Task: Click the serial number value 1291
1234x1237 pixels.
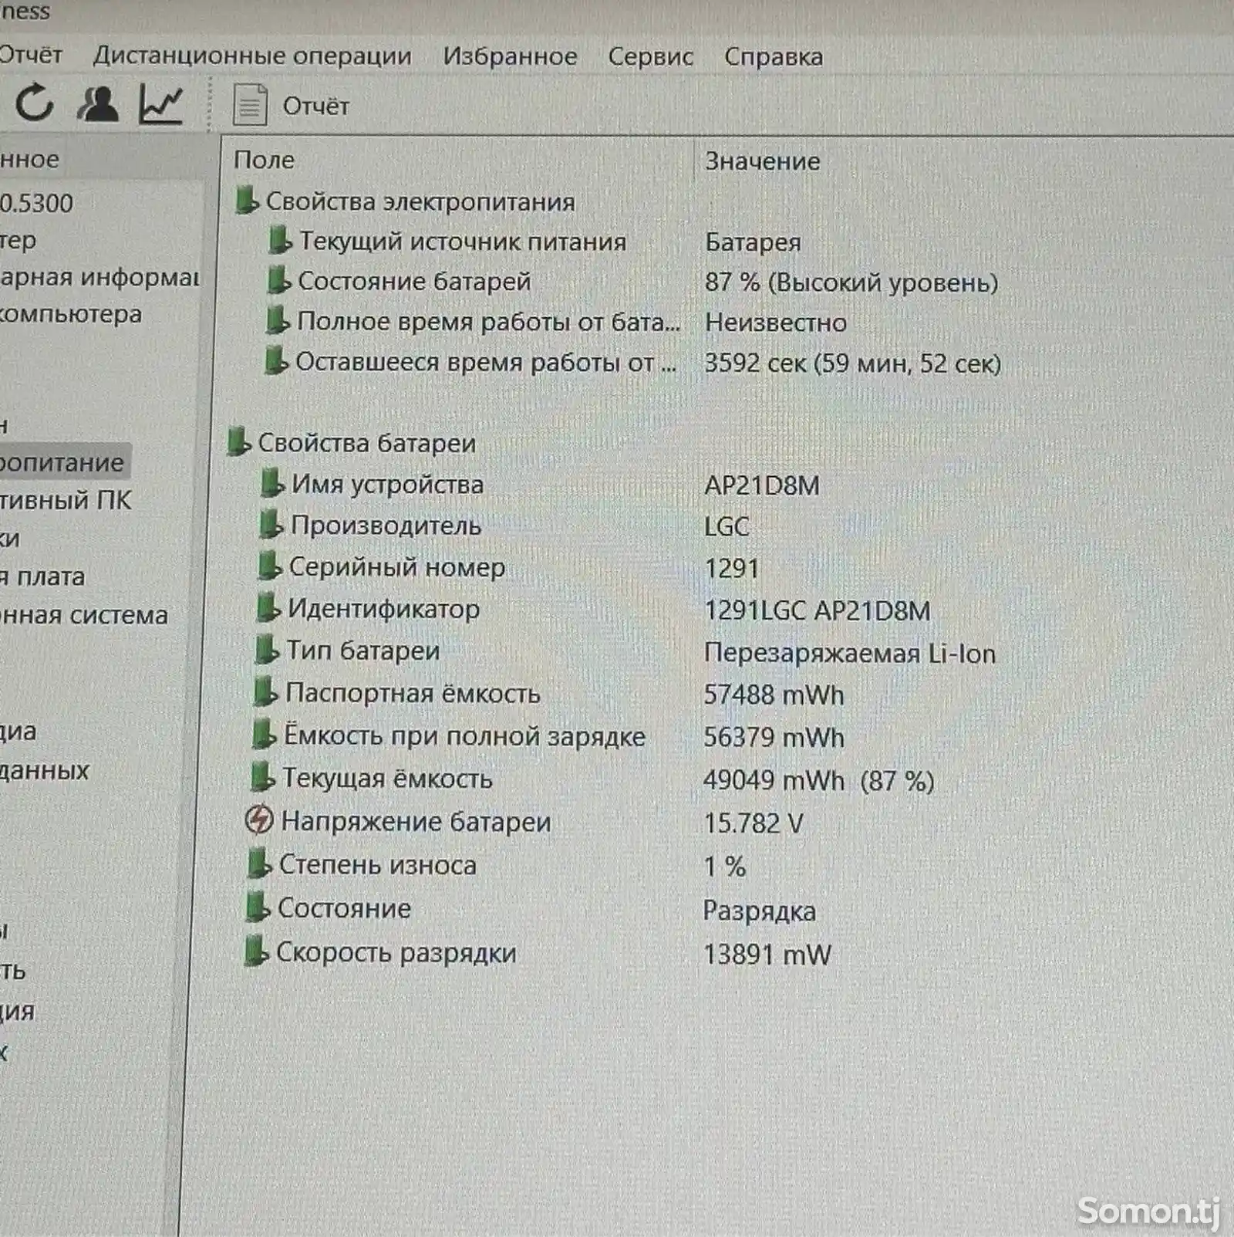Action: coord(732,569)
